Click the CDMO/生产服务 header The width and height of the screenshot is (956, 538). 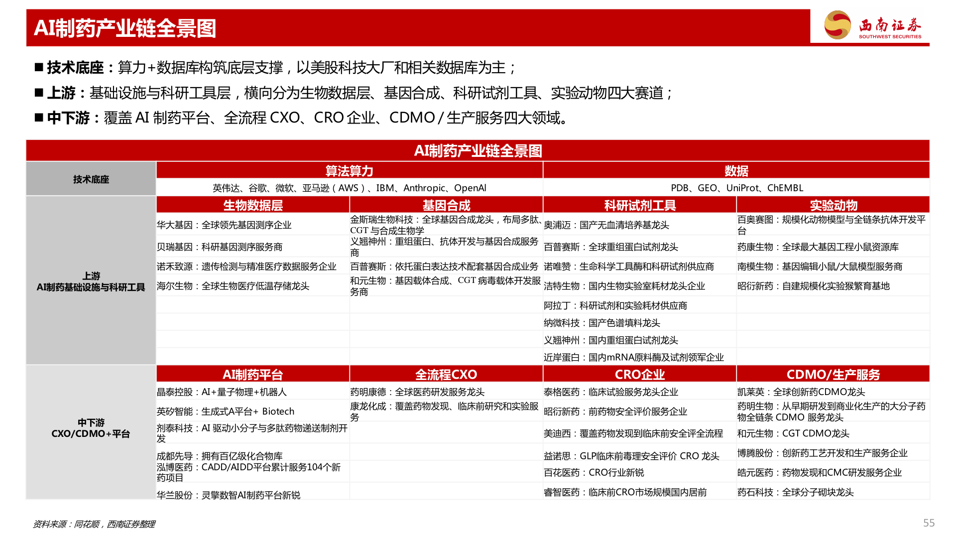(833, 374)
